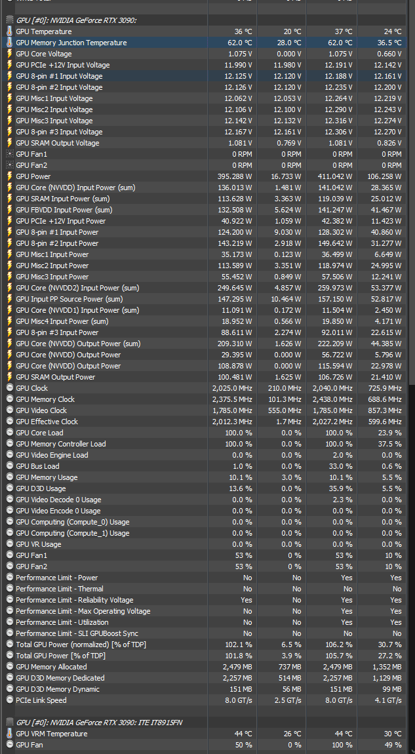Click round icon beside GPU Memory Allocated
The height and width of the screenshot is (754, 415).
pyautogui.click(x=10, y=667)
